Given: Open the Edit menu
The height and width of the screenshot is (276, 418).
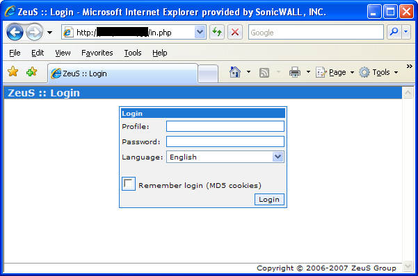Looking at the screenshot, I should 38,53.
